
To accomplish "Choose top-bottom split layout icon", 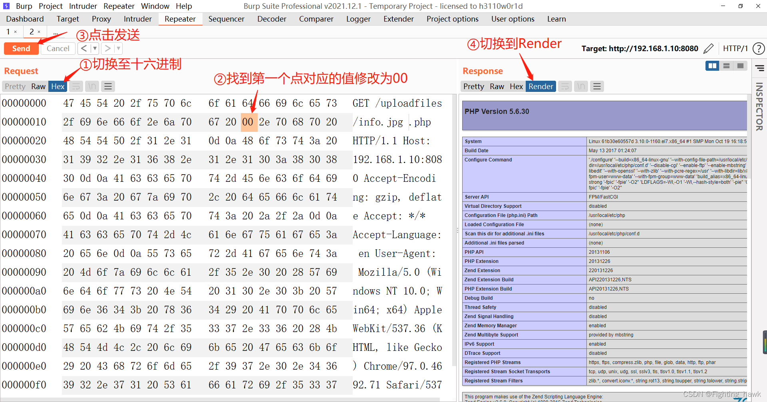I will [x=727, y=66].
